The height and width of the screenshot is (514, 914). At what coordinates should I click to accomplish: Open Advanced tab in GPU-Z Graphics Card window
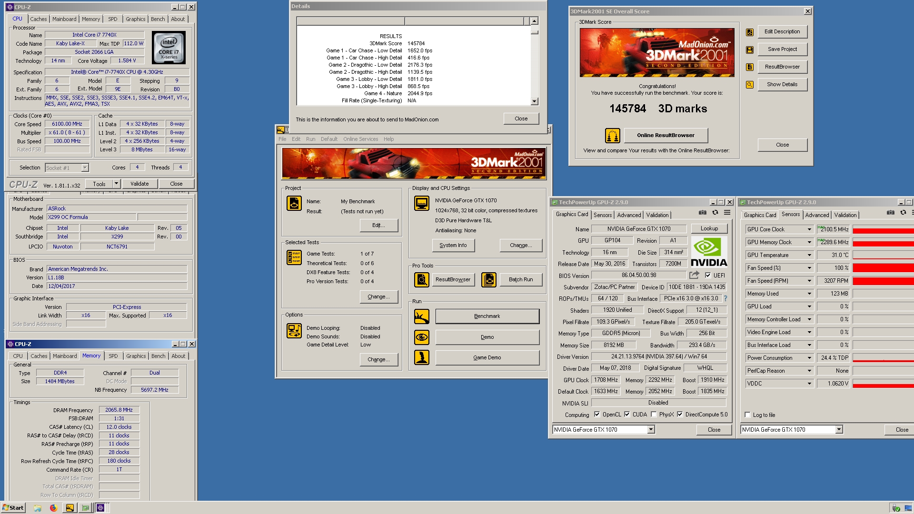[629, 215]
